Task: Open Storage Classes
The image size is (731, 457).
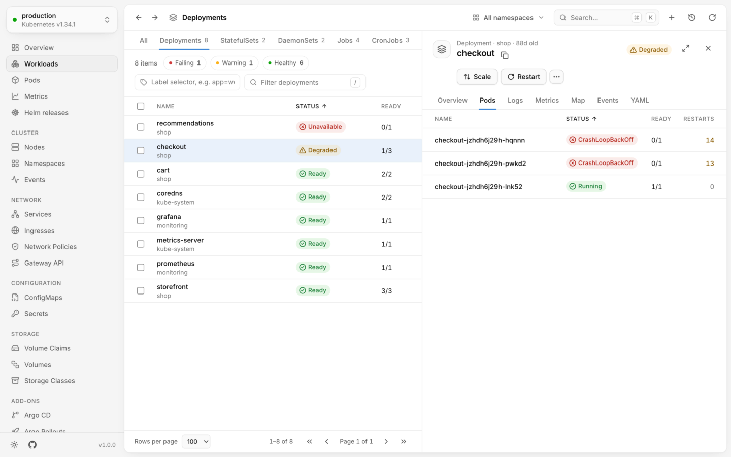Action: click(x=62, y=381)
